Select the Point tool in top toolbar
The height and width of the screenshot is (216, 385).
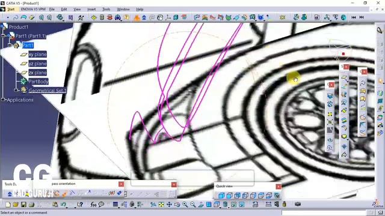point(8,17)
